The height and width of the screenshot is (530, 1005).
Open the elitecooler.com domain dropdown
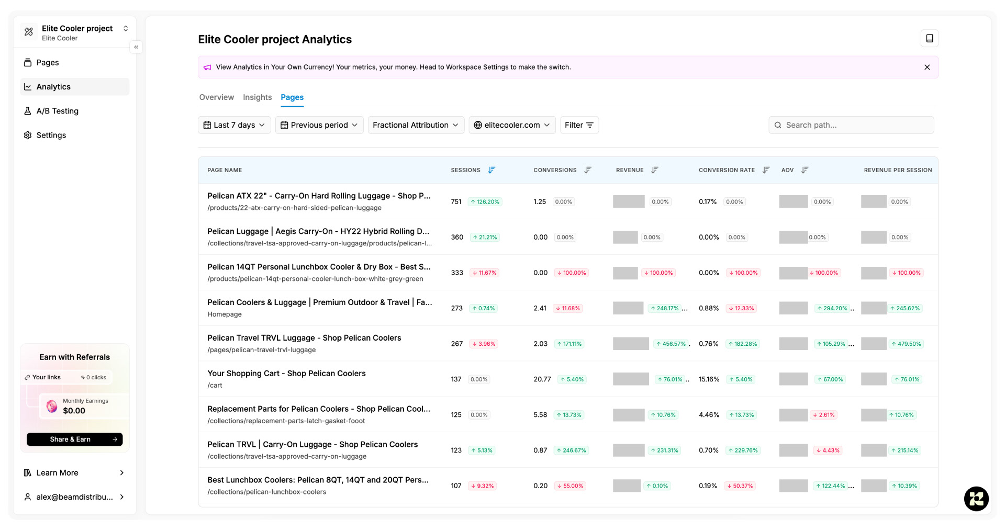coord(511,125)
